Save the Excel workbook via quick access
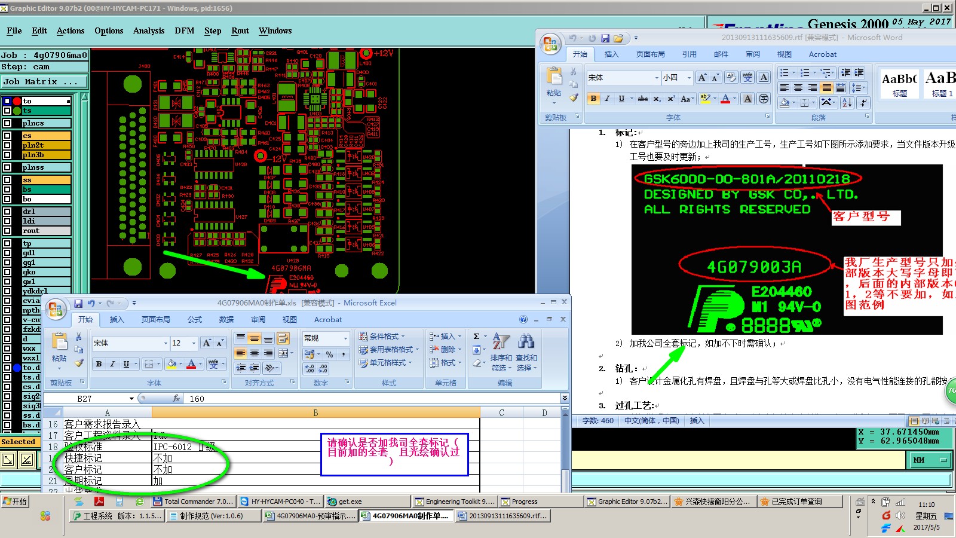The height and width of the screenshot is (538, 956). pyautogui.click(x=78, y=304)
